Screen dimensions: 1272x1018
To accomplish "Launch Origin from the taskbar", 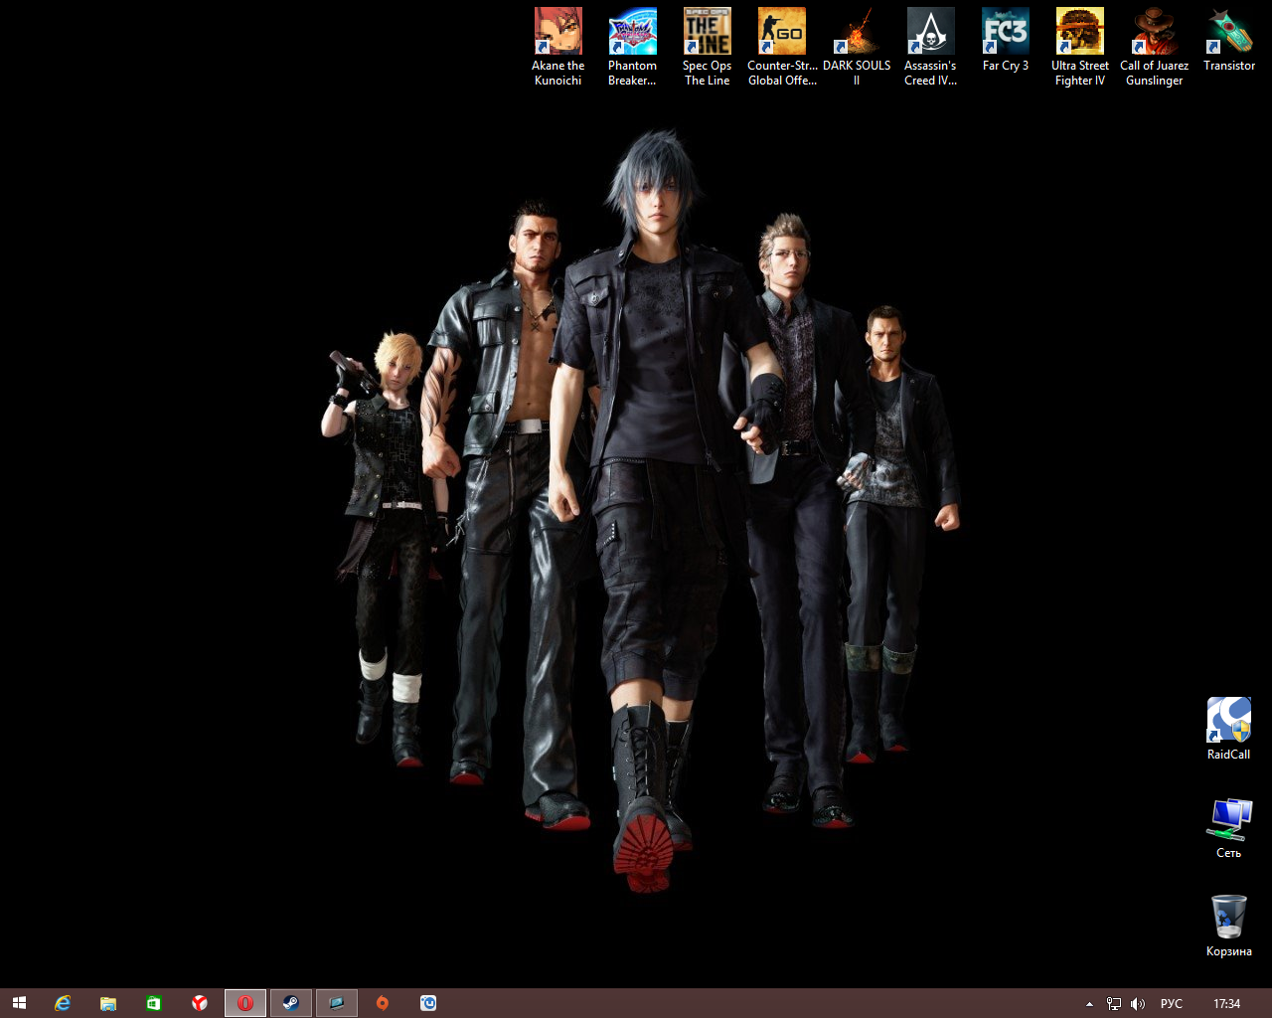I will pos(383,1003).
